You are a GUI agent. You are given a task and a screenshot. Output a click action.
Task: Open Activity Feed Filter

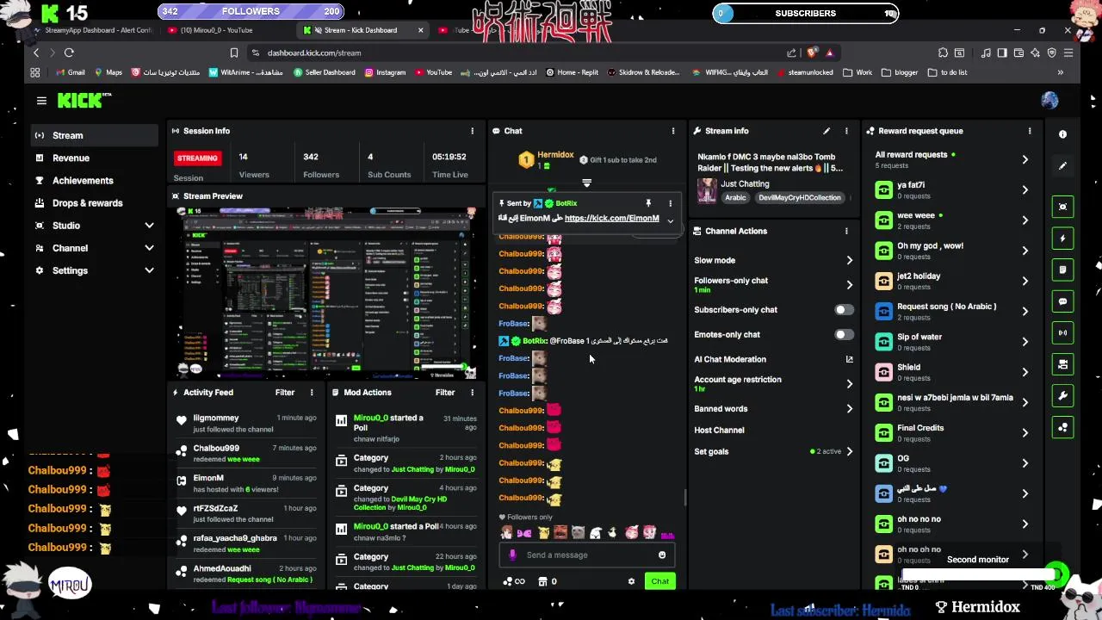pos(285,393)
